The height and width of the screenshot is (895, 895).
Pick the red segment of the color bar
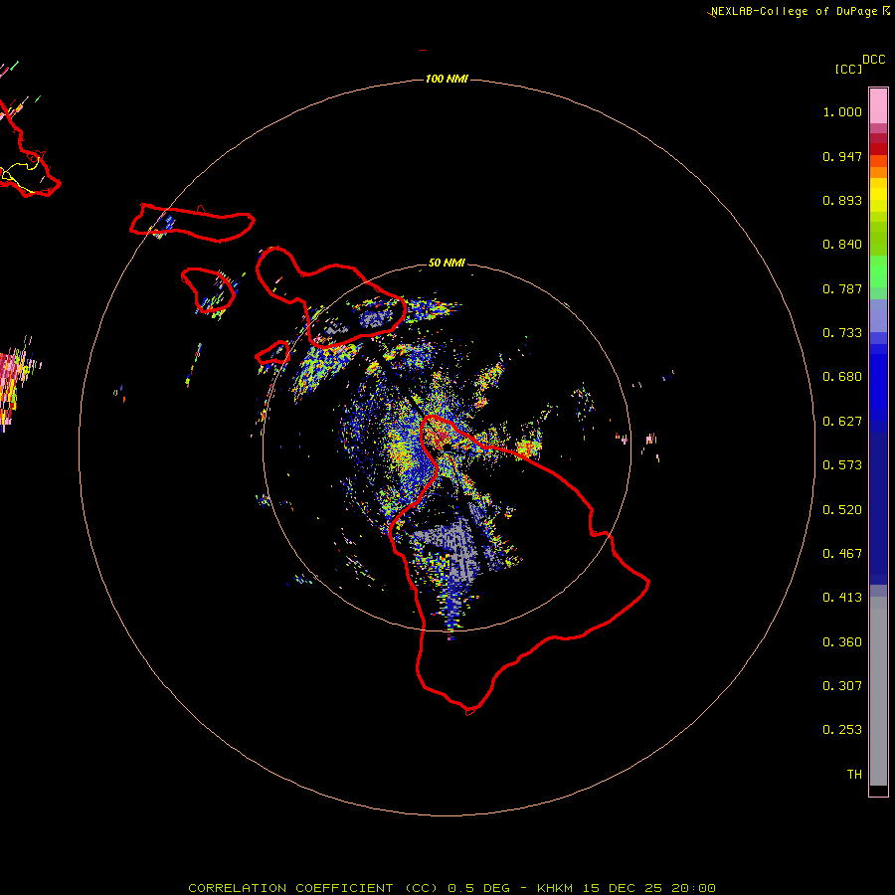(x=878, y=149)
